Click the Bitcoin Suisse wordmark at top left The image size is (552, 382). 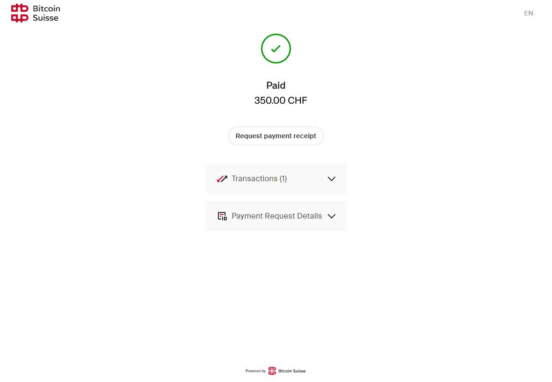tap(46, 13)
